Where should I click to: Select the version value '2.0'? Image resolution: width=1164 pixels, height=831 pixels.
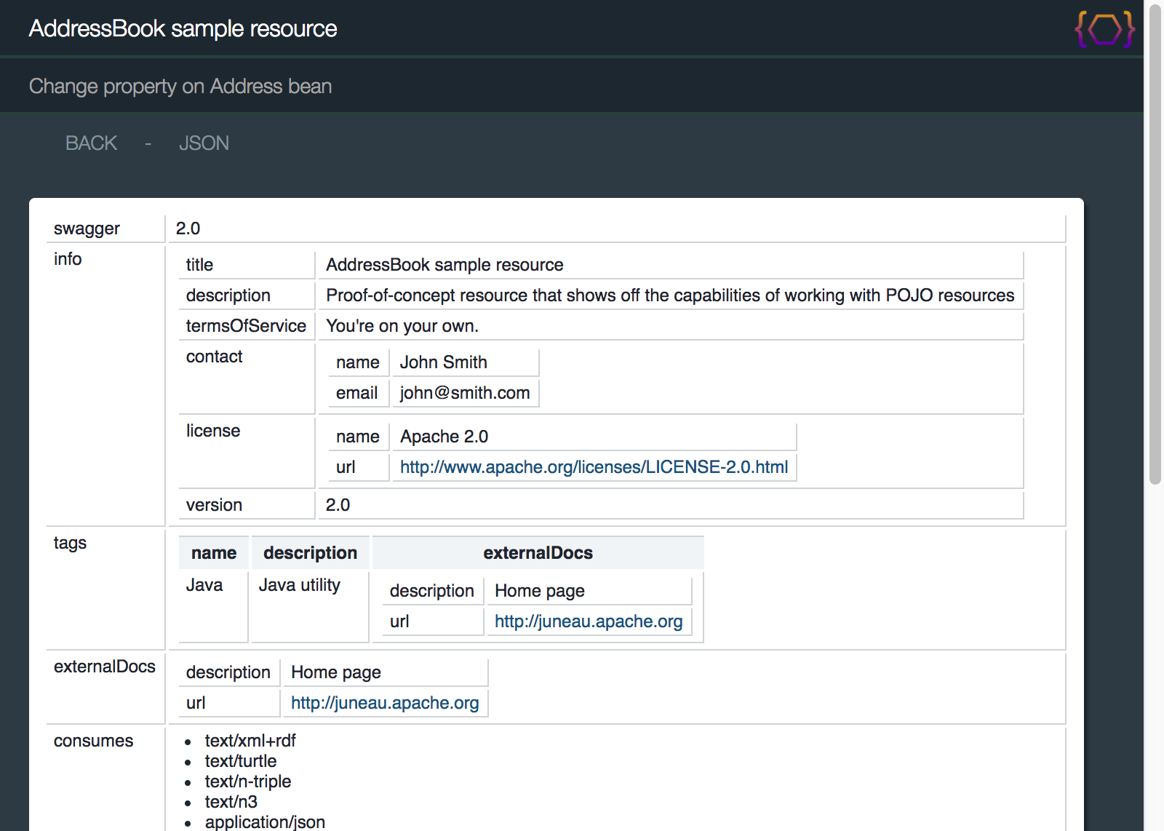click(x=338, y=505)
